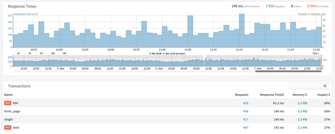
Task: Select the 3h time range
Action: [x=30, y=53]
